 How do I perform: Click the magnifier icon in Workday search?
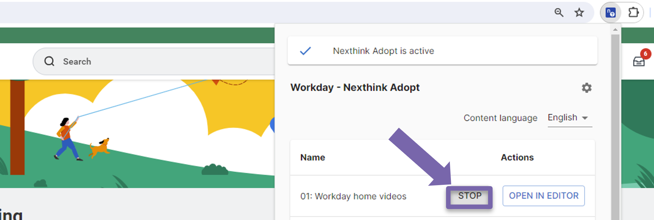(x=49, y=61)
